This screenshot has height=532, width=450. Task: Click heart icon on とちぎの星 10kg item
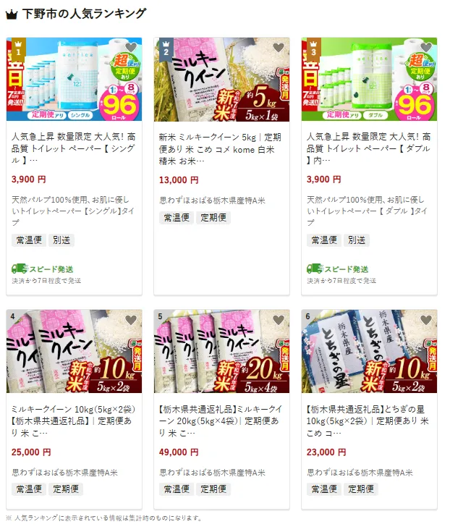click(426, 320)
